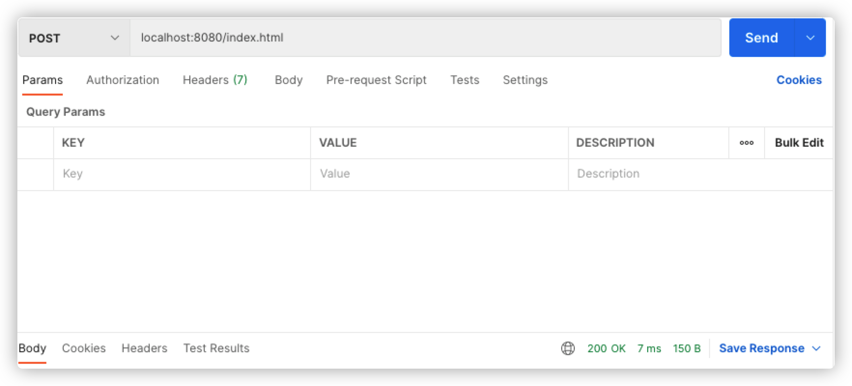The width and height of the screenshot is (852, 386).
Task: Open the three-dots column options
Action: point(746,143)
